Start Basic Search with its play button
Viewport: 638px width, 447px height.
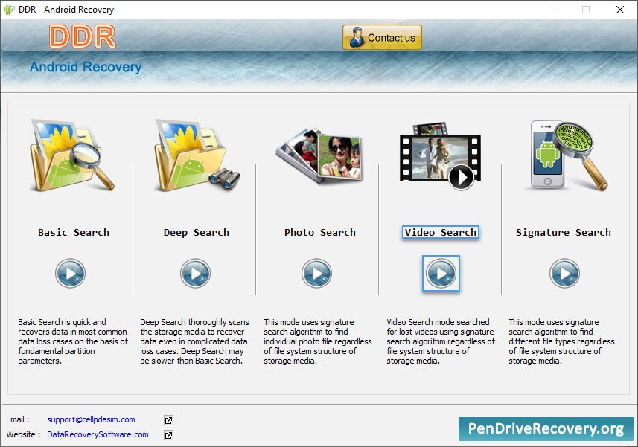coord(71,274)
